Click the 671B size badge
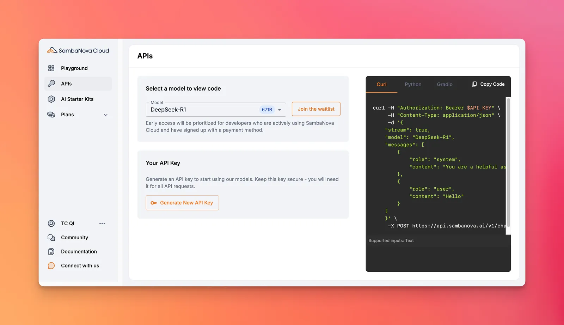The width and height of the screenshot is (564, 325). pyautogui.click(x=267, y=110)
